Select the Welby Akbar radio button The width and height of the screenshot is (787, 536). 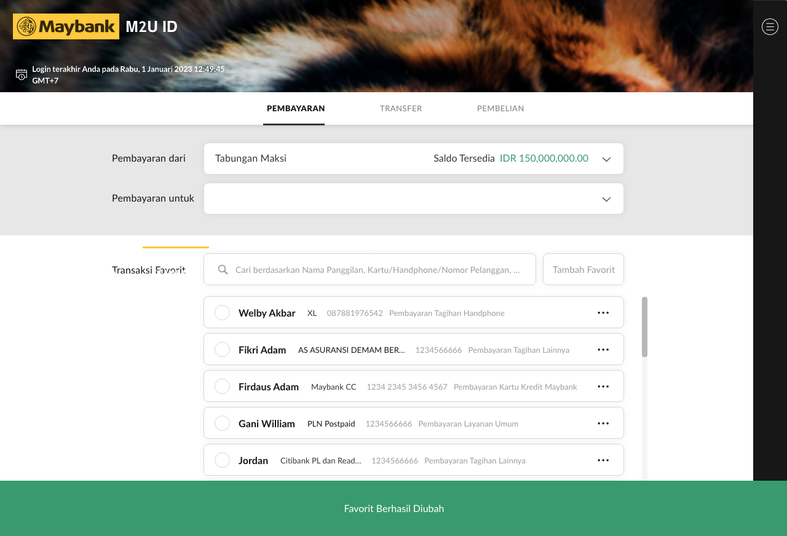pyautogui.click(x=222, y=313)
